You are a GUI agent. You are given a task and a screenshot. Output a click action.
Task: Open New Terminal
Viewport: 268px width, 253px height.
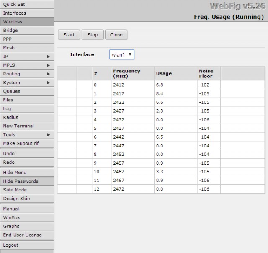coord(27,126)
